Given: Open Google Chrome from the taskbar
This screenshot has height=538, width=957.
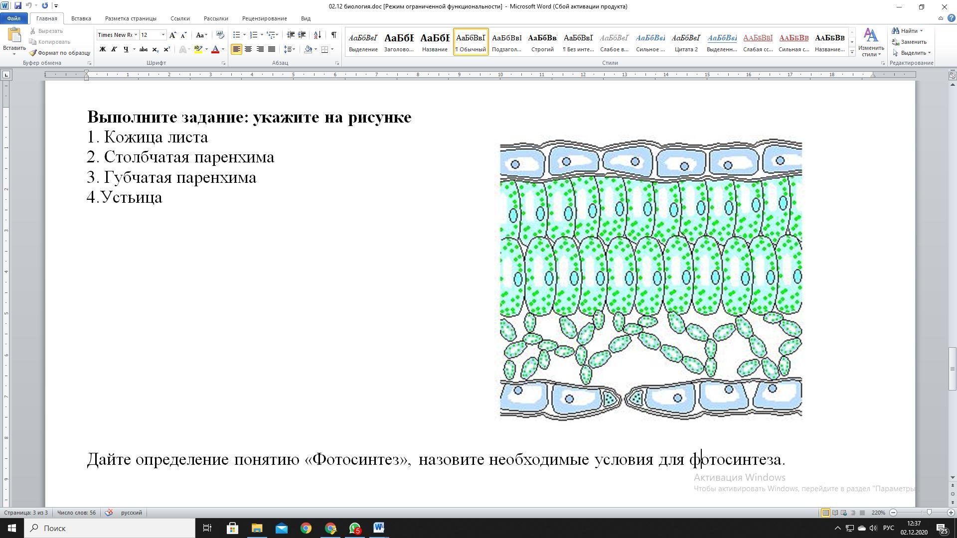Looking at the screenshot, I should 306,528.
